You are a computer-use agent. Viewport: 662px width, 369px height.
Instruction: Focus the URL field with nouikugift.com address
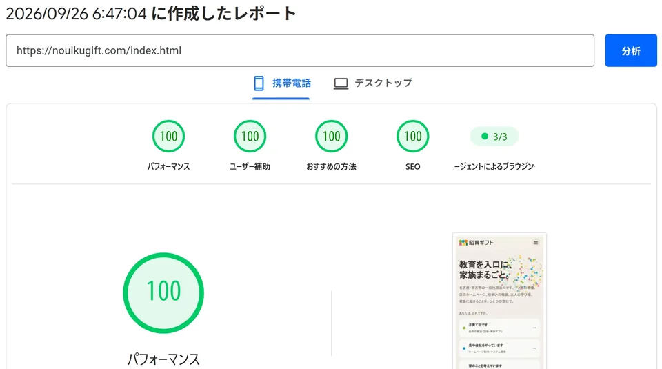coord(300,50)
